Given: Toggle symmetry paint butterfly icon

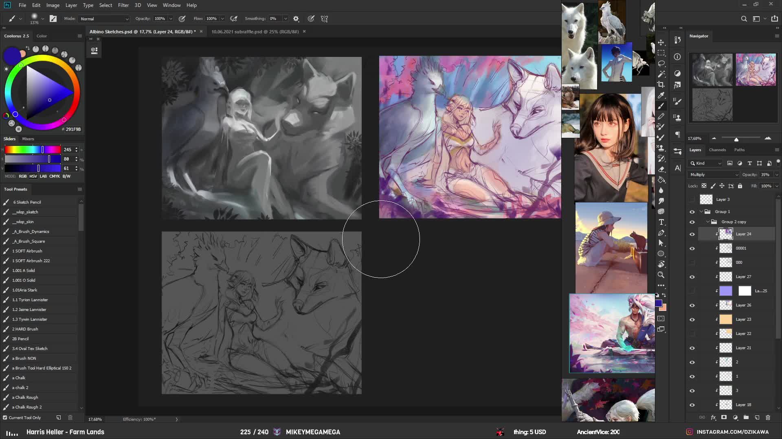Looking at the screenshot, I should (324, 19).
